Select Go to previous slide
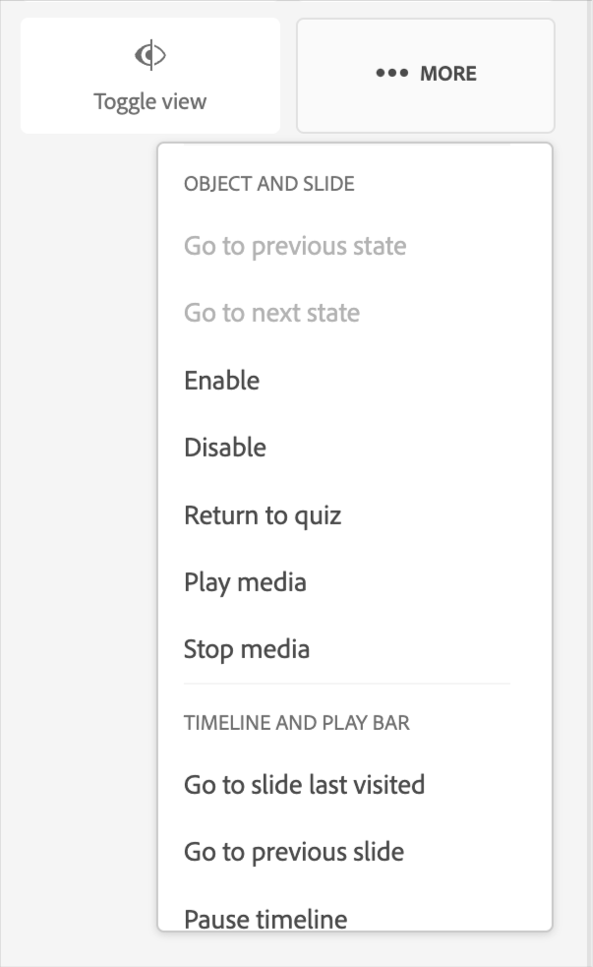The height and width of the screenshot is (967, 593). [x=294, y=852]
